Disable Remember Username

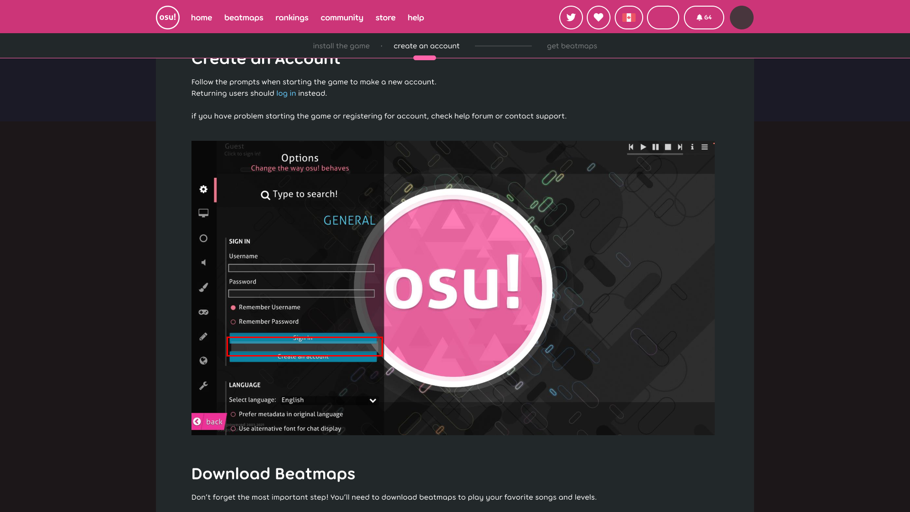coord(233,307)
